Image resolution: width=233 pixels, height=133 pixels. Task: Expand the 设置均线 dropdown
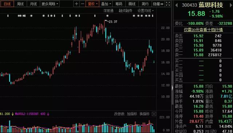(x=146, y=11)
